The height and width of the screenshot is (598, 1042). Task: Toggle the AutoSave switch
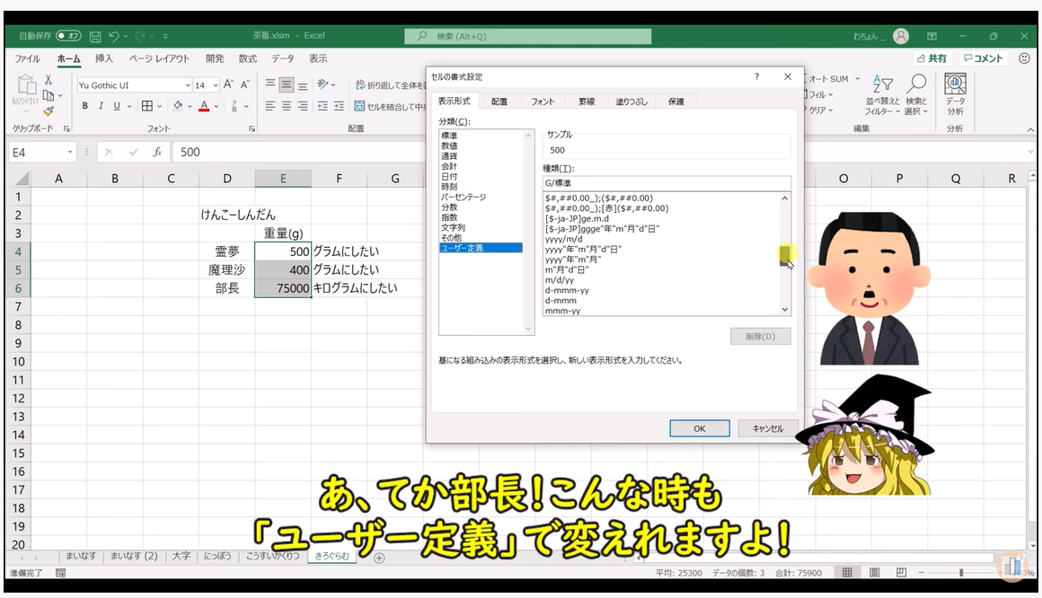click(x=68, y=36)
